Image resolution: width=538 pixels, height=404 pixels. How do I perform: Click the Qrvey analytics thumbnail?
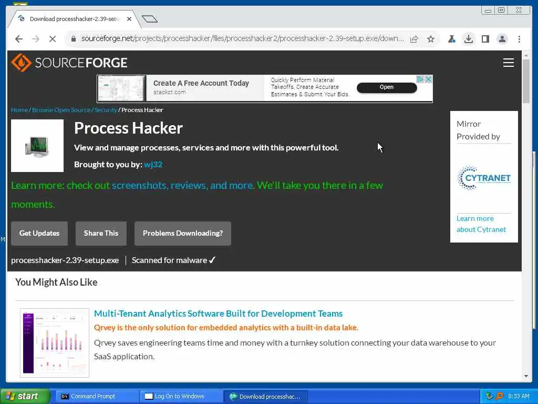(55, 343)
